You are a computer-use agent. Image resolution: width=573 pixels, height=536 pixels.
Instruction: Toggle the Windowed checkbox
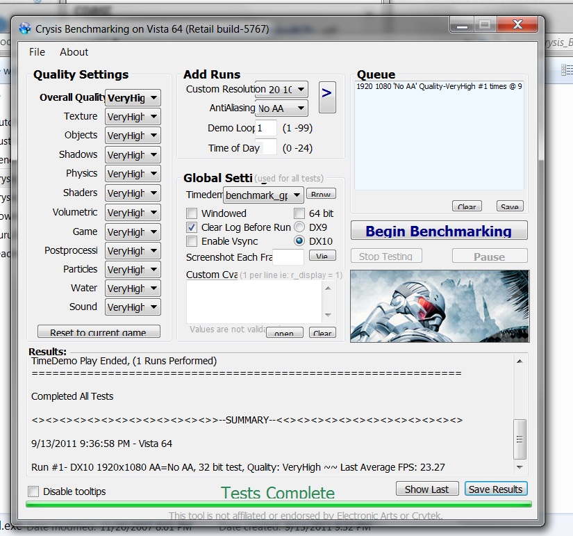click(192, 213)
